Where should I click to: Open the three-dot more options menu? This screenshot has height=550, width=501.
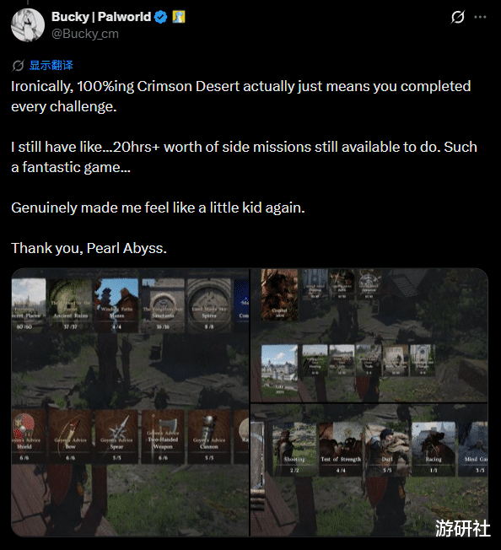click(480, 17)
